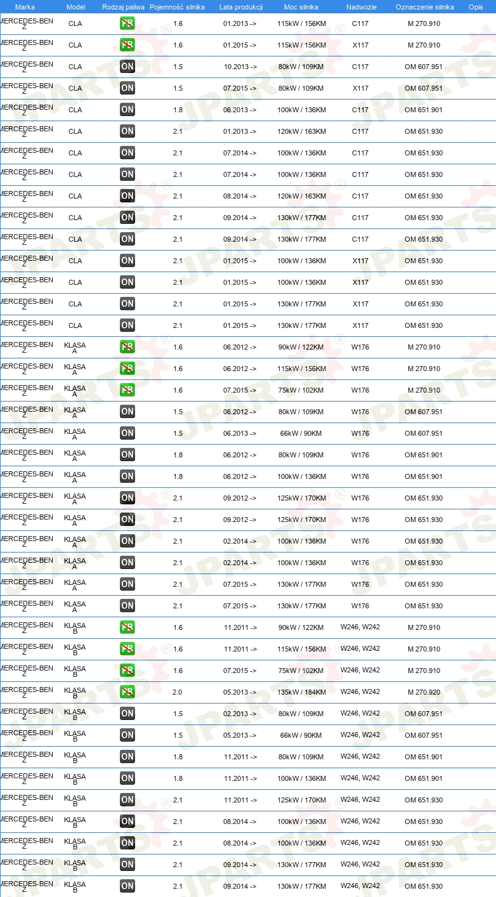The width and height of the screenshot is (496, 897).
Task: Click the Opis column header
Action: 476,7
